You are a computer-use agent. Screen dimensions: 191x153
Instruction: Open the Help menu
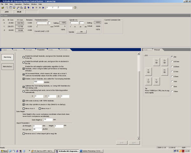[40, 4]
